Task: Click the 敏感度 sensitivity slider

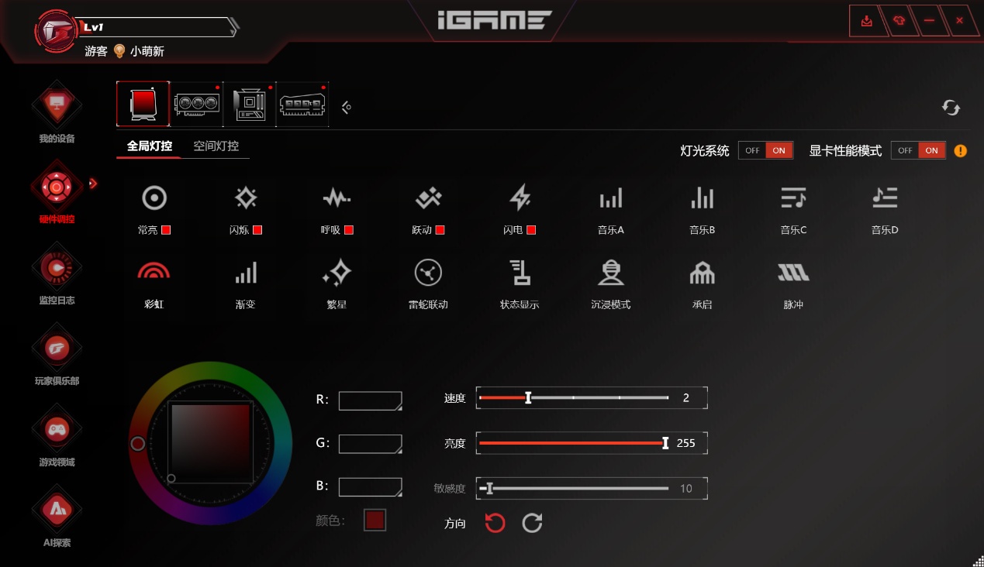Action: [574, 488]
